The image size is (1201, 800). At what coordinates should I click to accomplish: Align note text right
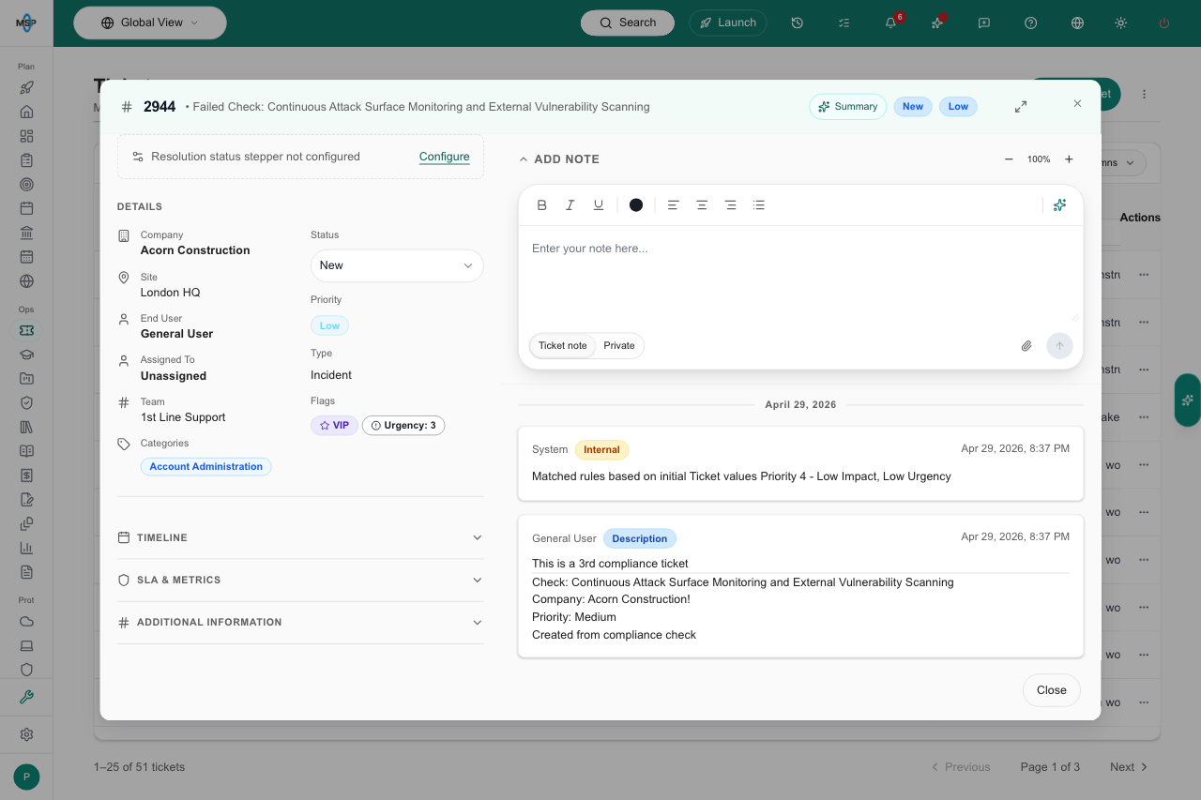point(730,205)
